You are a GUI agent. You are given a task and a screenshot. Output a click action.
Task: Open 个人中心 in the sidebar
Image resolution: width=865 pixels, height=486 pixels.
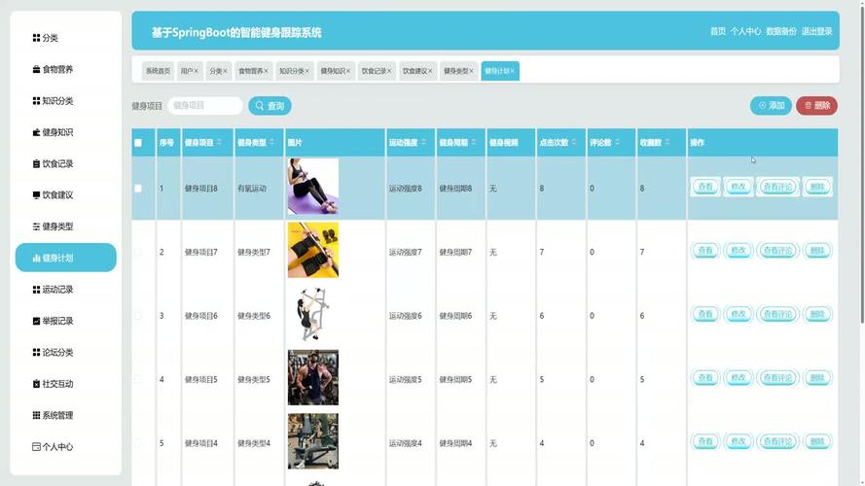click(53, 447)
